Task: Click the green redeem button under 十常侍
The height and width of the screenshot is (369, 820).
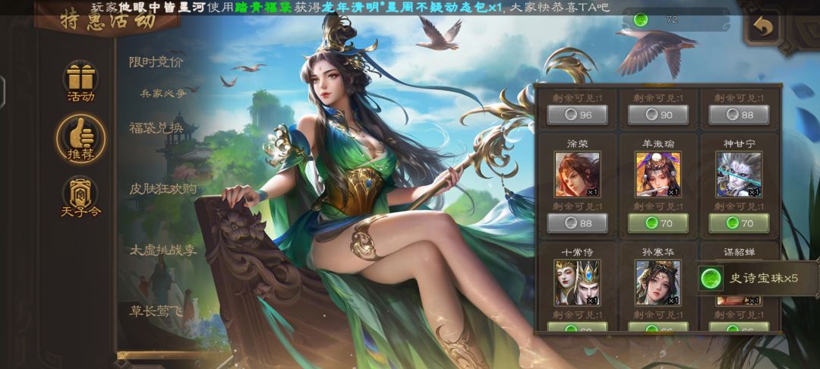Action: click(x=577, y=327)
